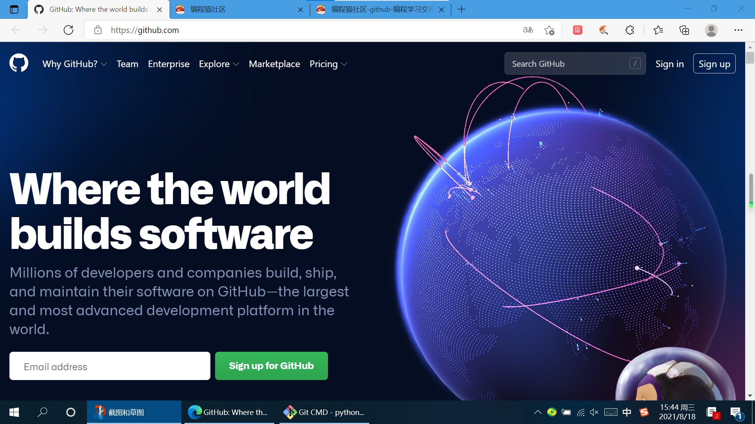Click the GitHub Octocat logo
This screenshot has width=755, height=424.
tap(19, 63)
